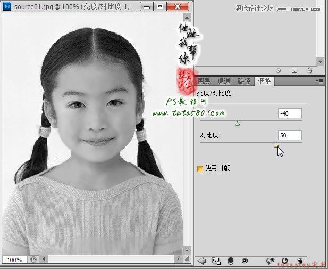The width and height of the screenshot is (328, 269).
Task: Click the upper panel scrollbar down arrow
Action: point(320,62)
